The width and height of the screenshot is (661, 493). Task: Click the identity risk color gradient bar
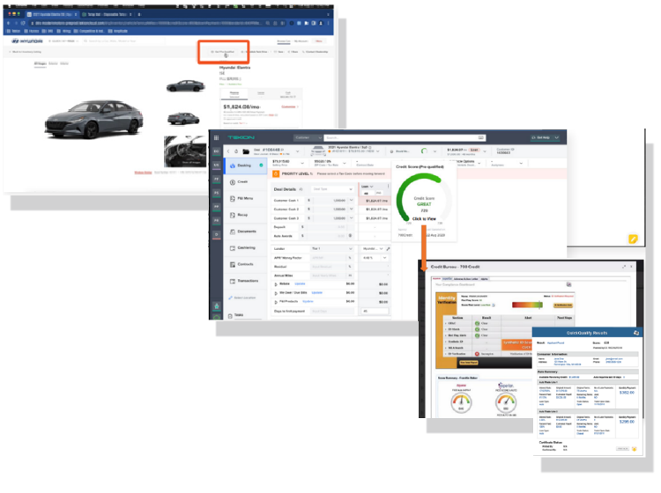click(x=527, y=305)
